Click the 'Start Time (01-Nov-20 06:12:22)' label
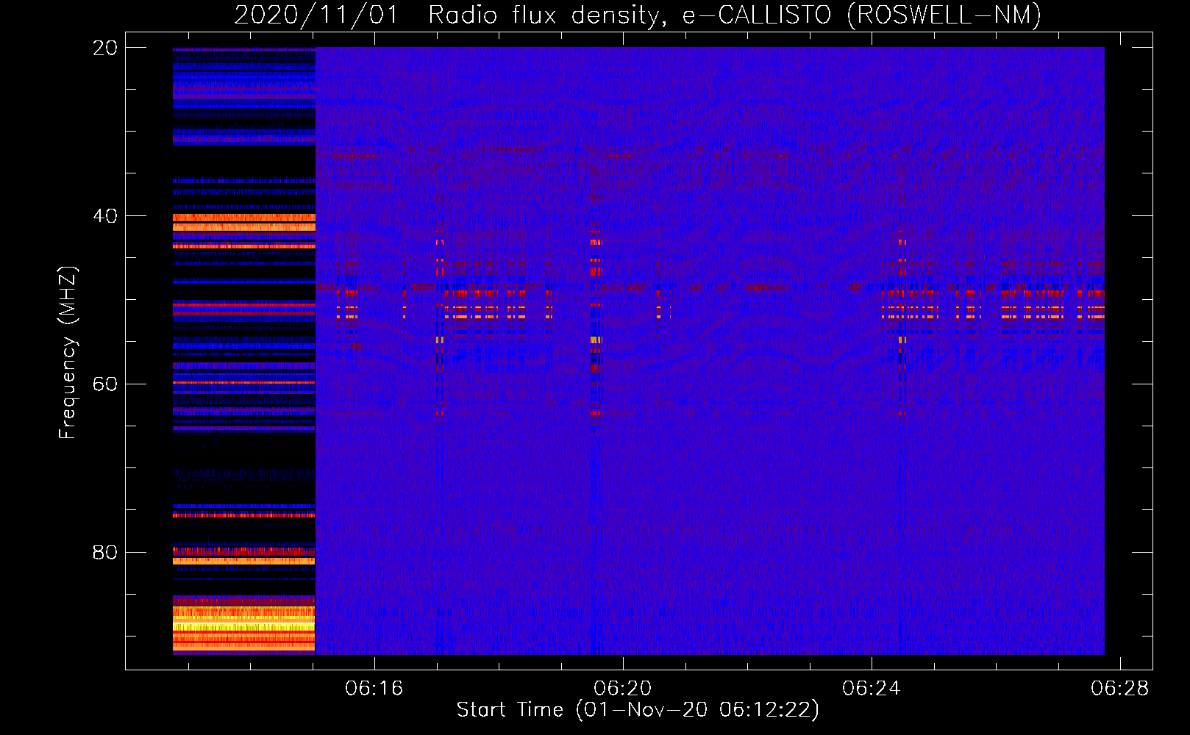1190x735 pixels. pyautogui.click(x=638, y=710)
